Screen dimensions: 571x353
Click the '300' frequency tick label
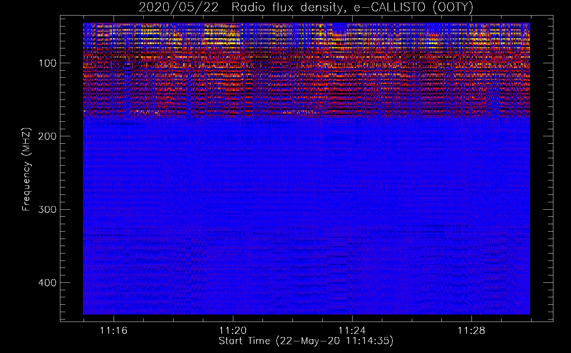pos(47,209)
